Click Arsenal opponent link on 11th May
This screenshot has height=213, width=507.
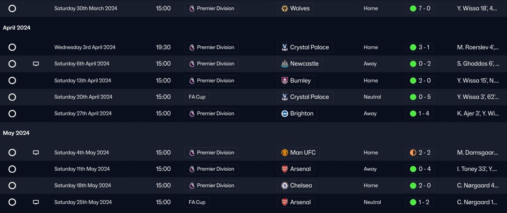300,169
